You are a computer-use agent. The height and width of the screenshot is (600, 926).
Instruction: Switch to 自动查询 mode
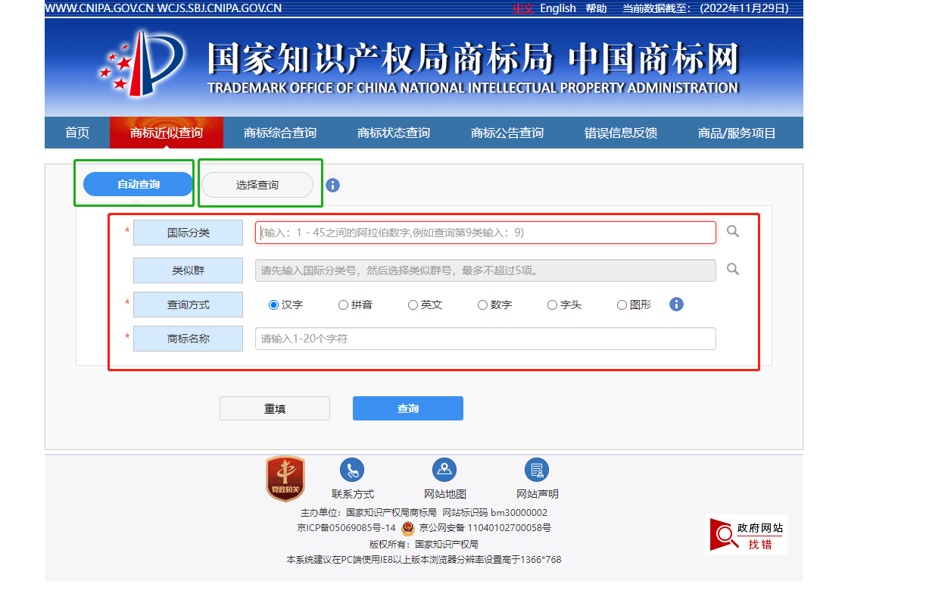[139, 184]
